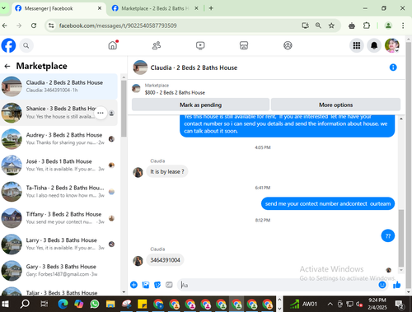The height and width of the screenshot is (312, 412).
Task: View site information icon in address bar
Action: pos(51,26)
